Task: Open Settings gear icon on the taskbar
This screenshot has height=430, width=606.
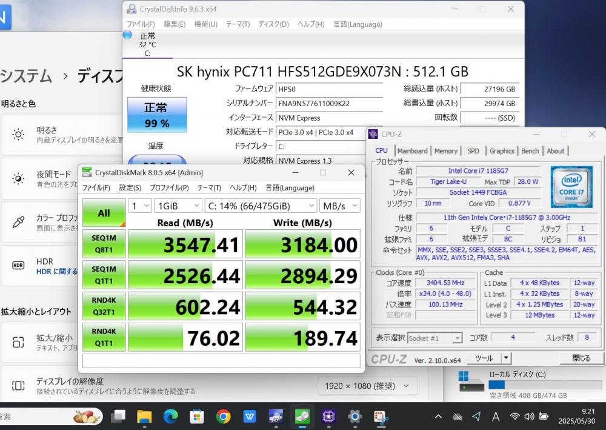Action: (355, 417)
